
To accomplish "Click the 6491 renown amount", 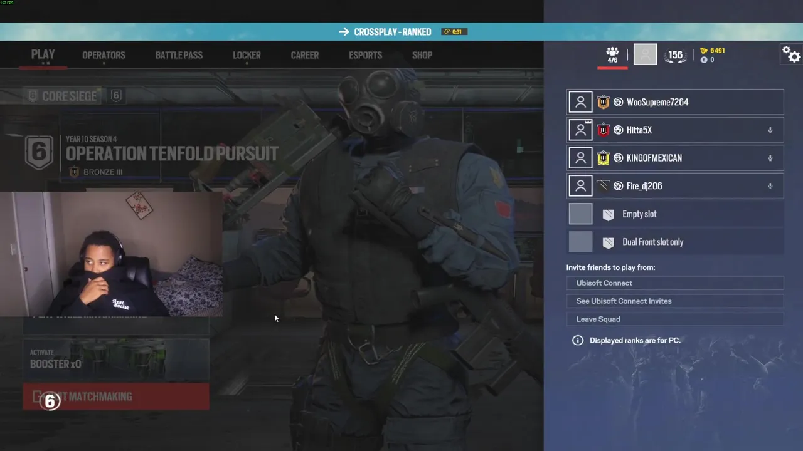I will point(718,51).
